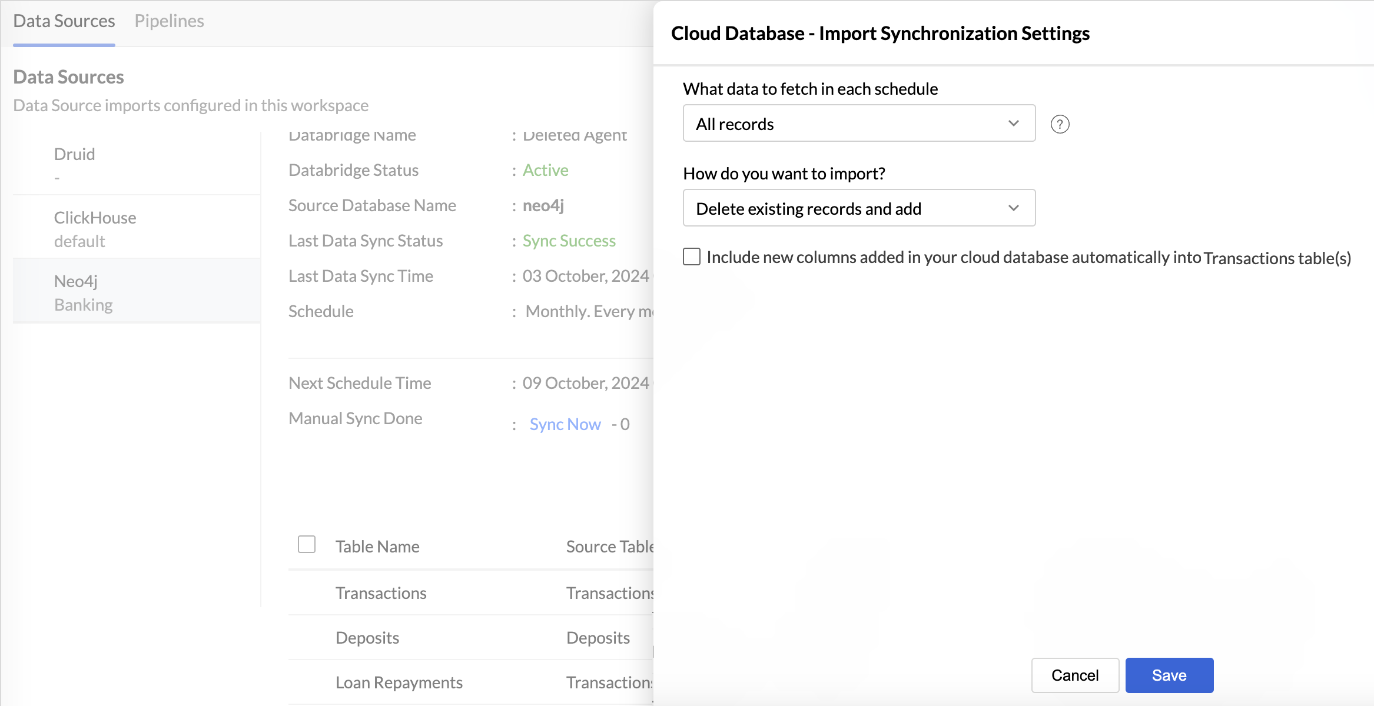Switch to the Pipelines tab

(x=169, y=21)
